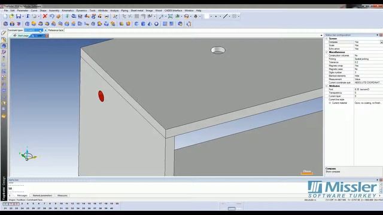Screen dimensions: 383x215
Task: Open the Named parameters tab
Action: [x=42, y=195]
